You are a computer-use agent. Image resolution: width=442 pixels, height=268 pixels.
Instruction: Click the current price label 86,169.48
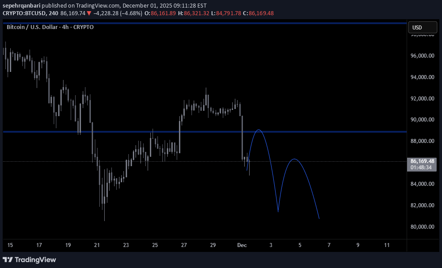click(x=422, y=161)
